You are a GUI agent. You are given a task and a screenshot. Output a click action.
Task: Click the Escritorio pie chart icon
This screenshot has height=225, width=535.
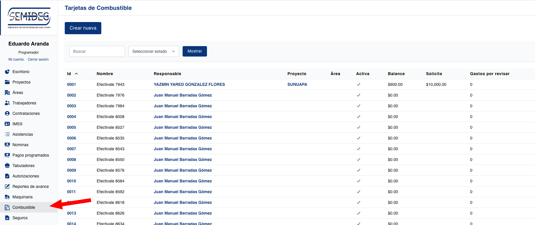(x=7, y=72)
